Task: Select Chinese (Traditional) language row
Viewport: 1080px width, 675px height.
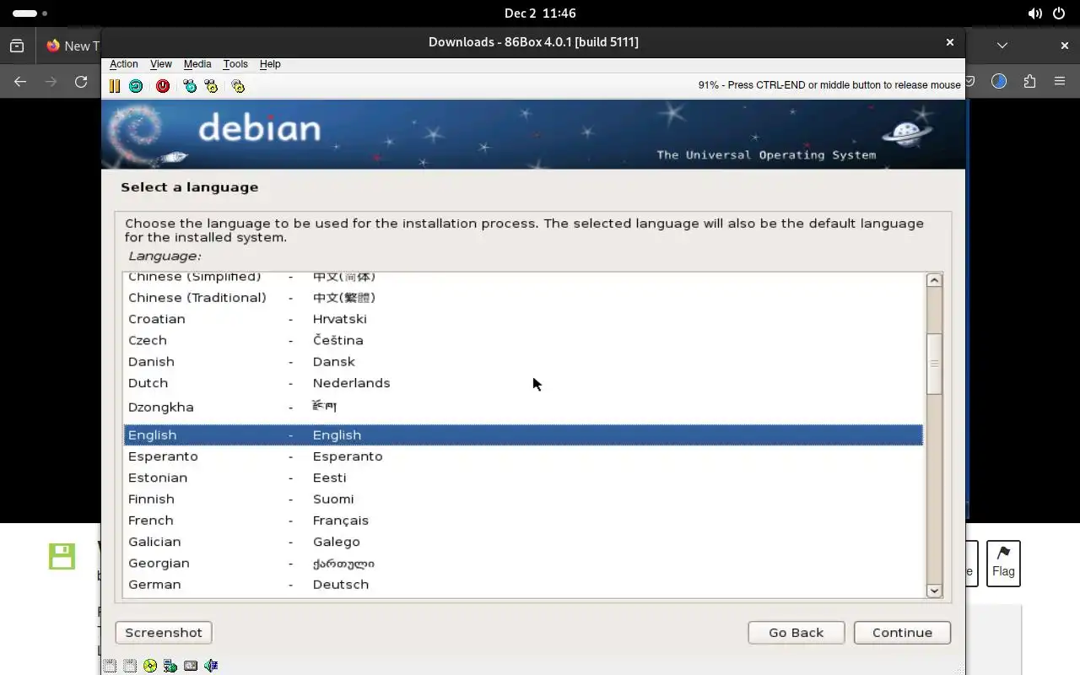Action: [x=523, y=298]
